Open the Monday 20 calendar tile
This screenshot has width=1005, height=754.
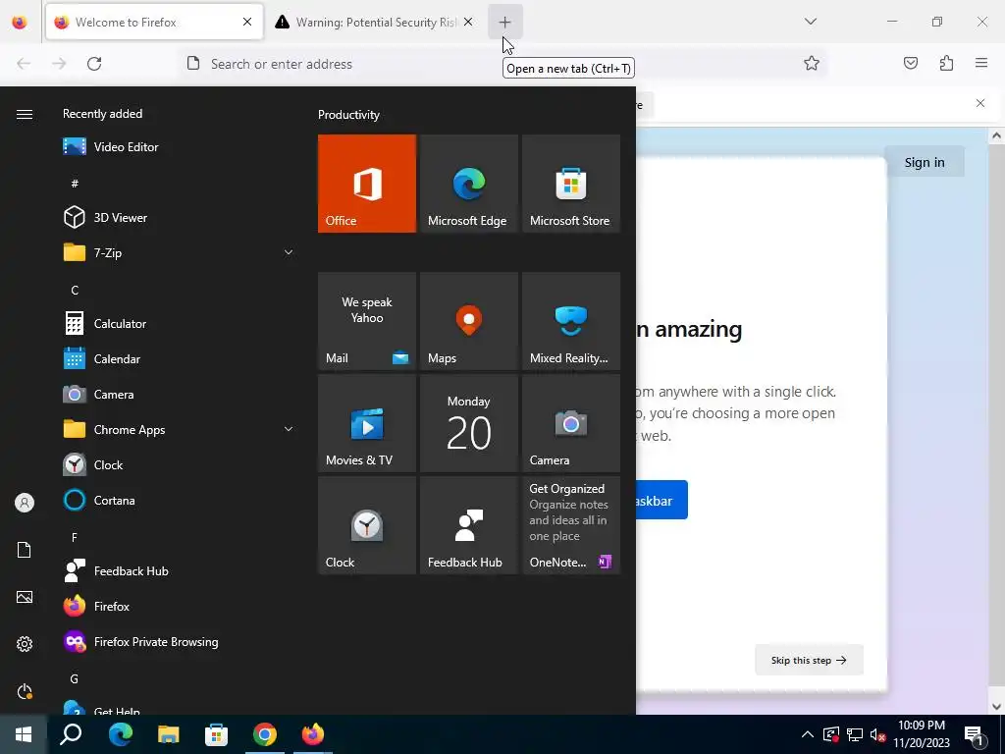click(x=468, y=423)
